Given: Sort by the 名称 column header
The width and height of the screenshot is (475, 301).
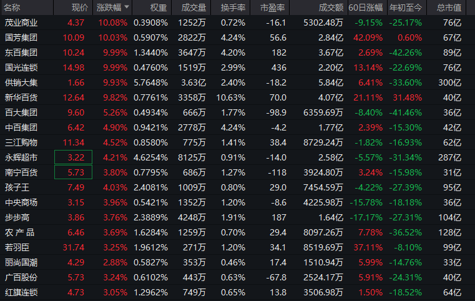Looking at the screenshot, I should [x=12, y=7].
